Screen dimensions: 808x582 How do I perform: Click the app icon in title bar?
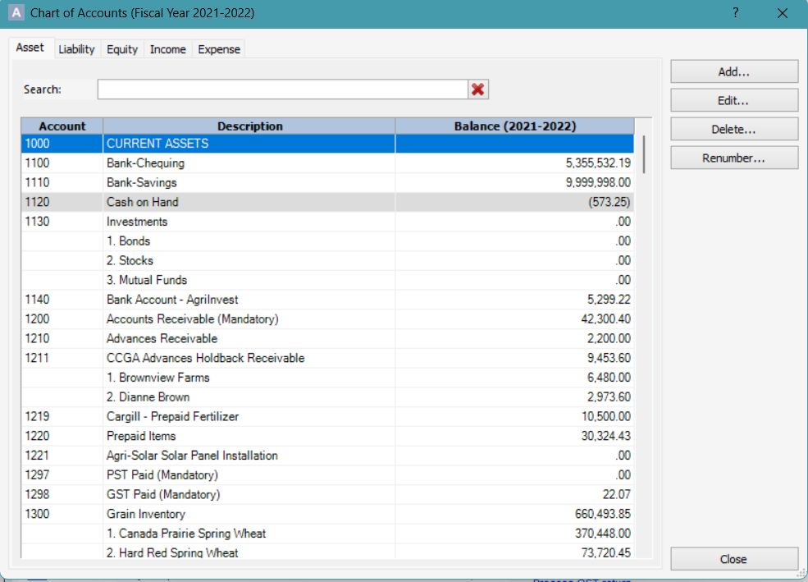[16, 13]
